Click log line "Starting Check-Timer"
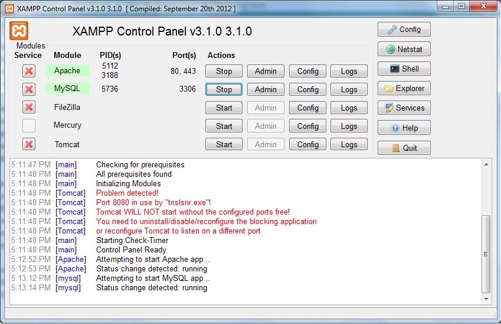The image size is (501, 324). tap(132, 241)
